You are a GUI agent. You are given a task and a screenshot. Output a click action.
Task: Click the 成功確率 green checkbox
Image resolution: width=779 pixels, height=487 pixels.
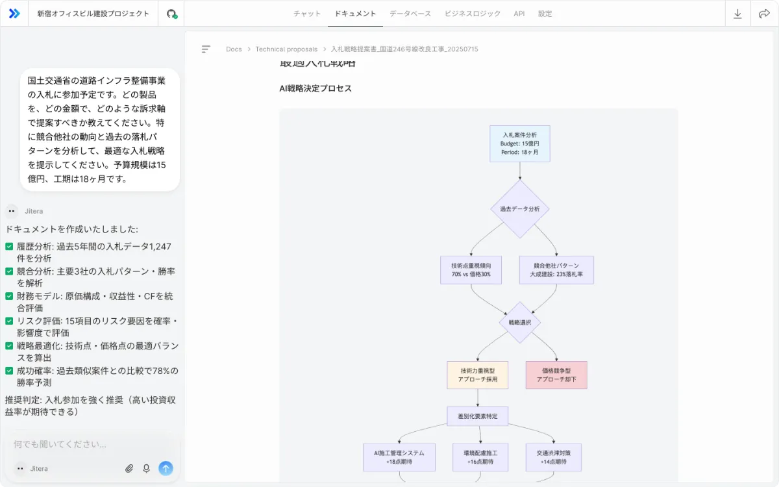click(9, 371)
